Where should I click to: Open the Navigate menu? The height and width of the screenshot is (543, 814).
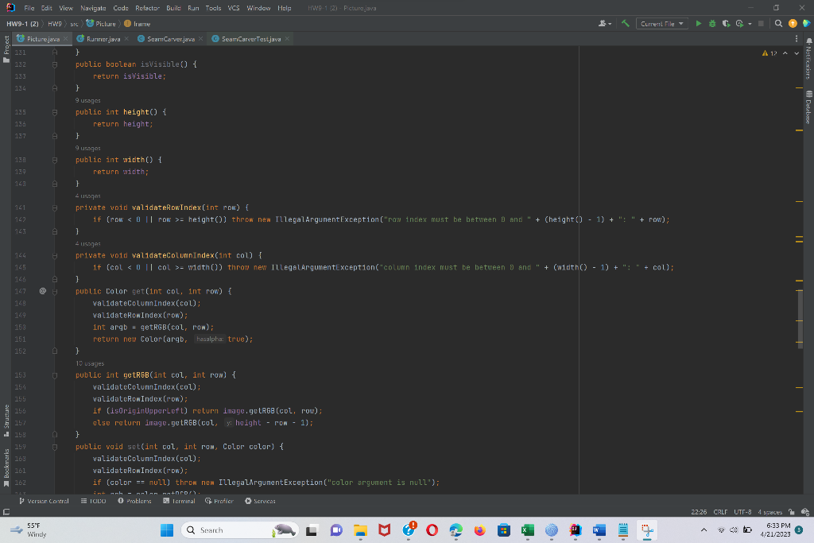tap(93, 8)
